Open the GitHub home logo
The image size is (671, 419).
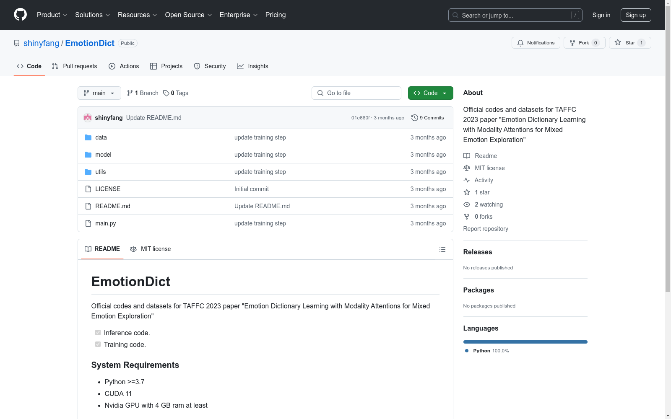click(x=20, y=15)
